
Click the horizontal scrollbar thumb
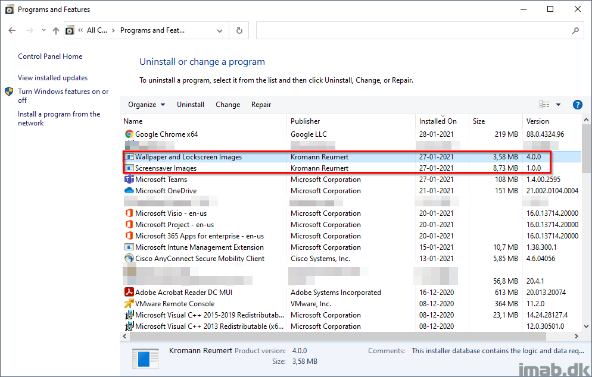[x=338, y=336]
